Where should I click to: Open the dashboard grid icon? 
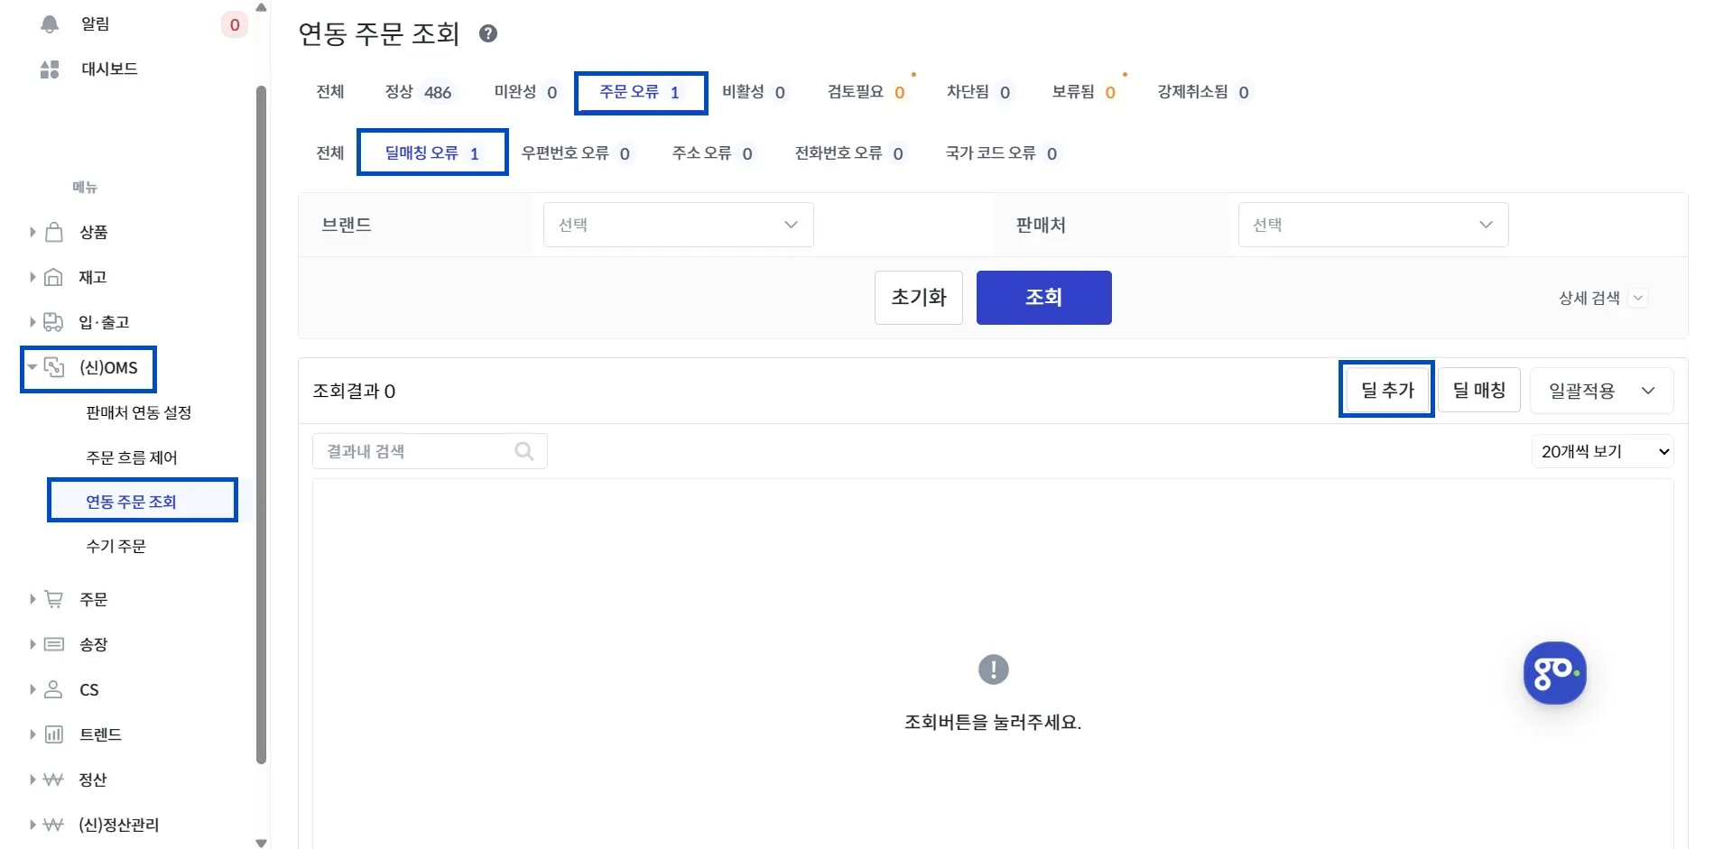[50, 69]
